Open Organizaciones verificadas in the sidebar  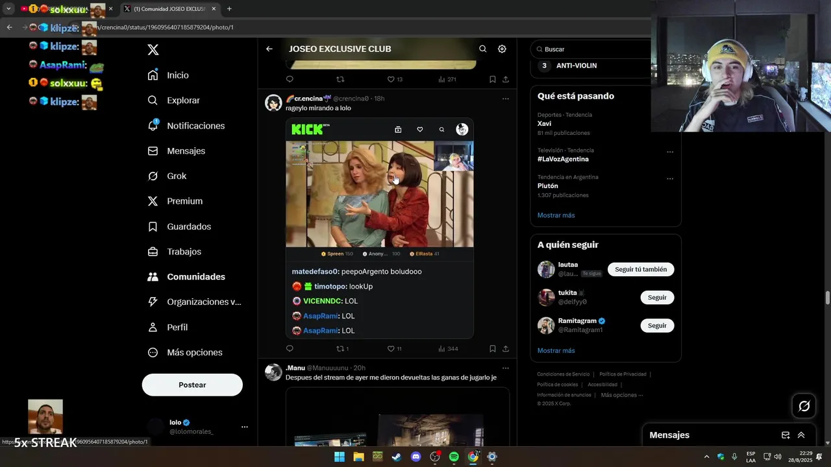pyautogui.click(x=195, y=302)
